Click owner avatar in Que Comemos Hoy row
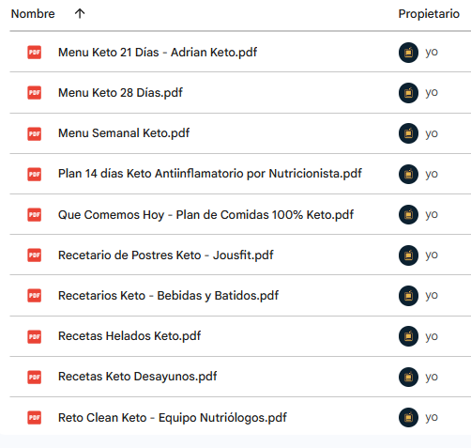Viewport: 471px width, 448px height. point(408,214)
